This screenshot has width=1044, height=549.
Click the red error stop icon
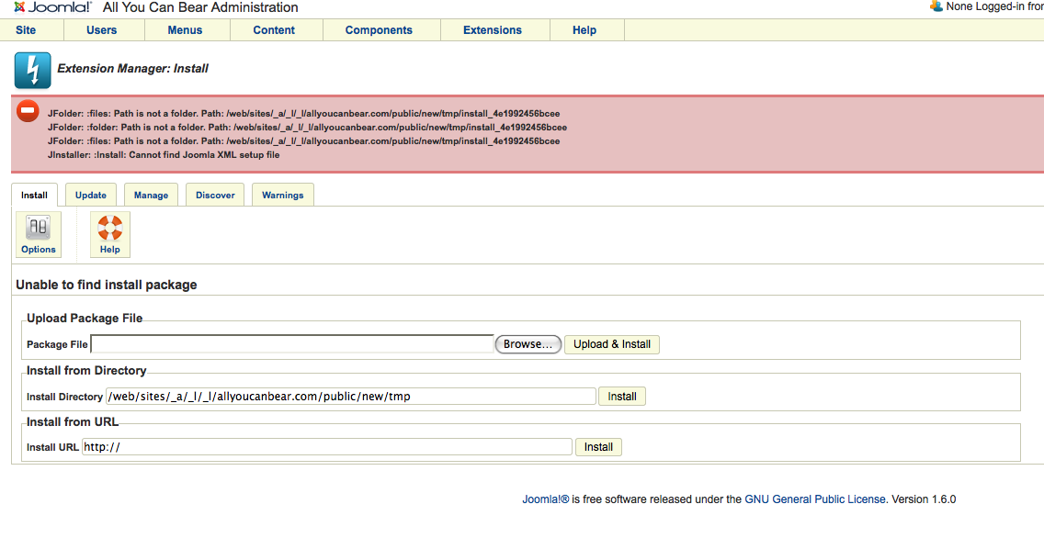(x=28, y=111)
